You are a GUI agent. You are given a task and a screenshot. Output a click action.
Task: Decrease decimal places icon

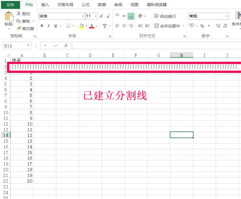(x=225, y=26)
